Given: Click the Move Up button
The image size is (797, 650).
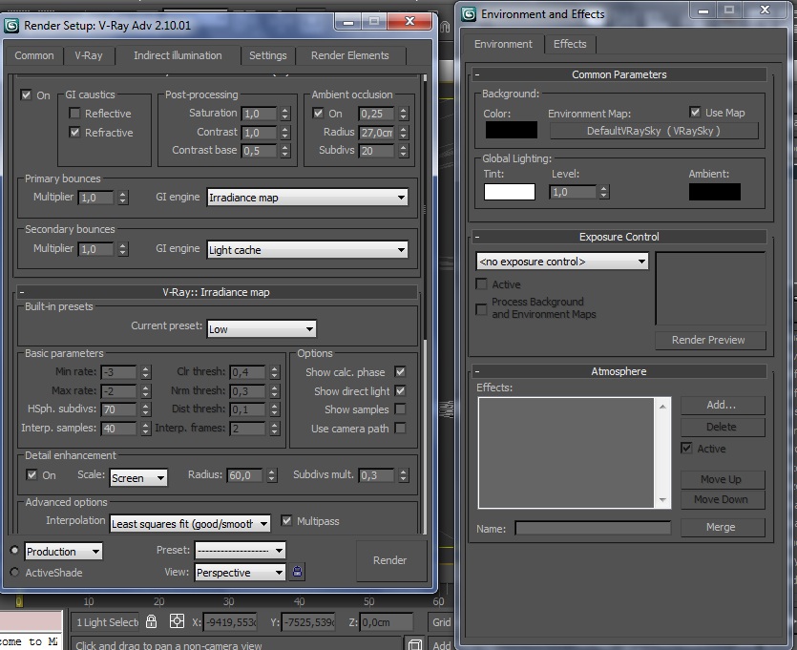Looking at the screenshot, I should click(722, 479).
